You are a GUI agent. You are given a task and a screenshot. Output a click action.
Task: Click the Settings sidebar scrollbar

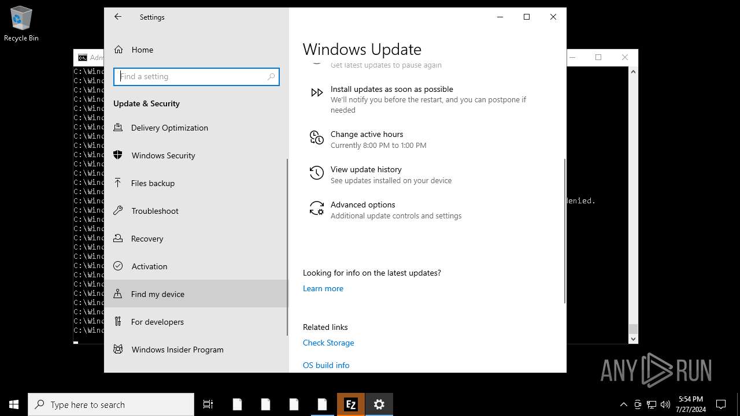click(287, 247)
